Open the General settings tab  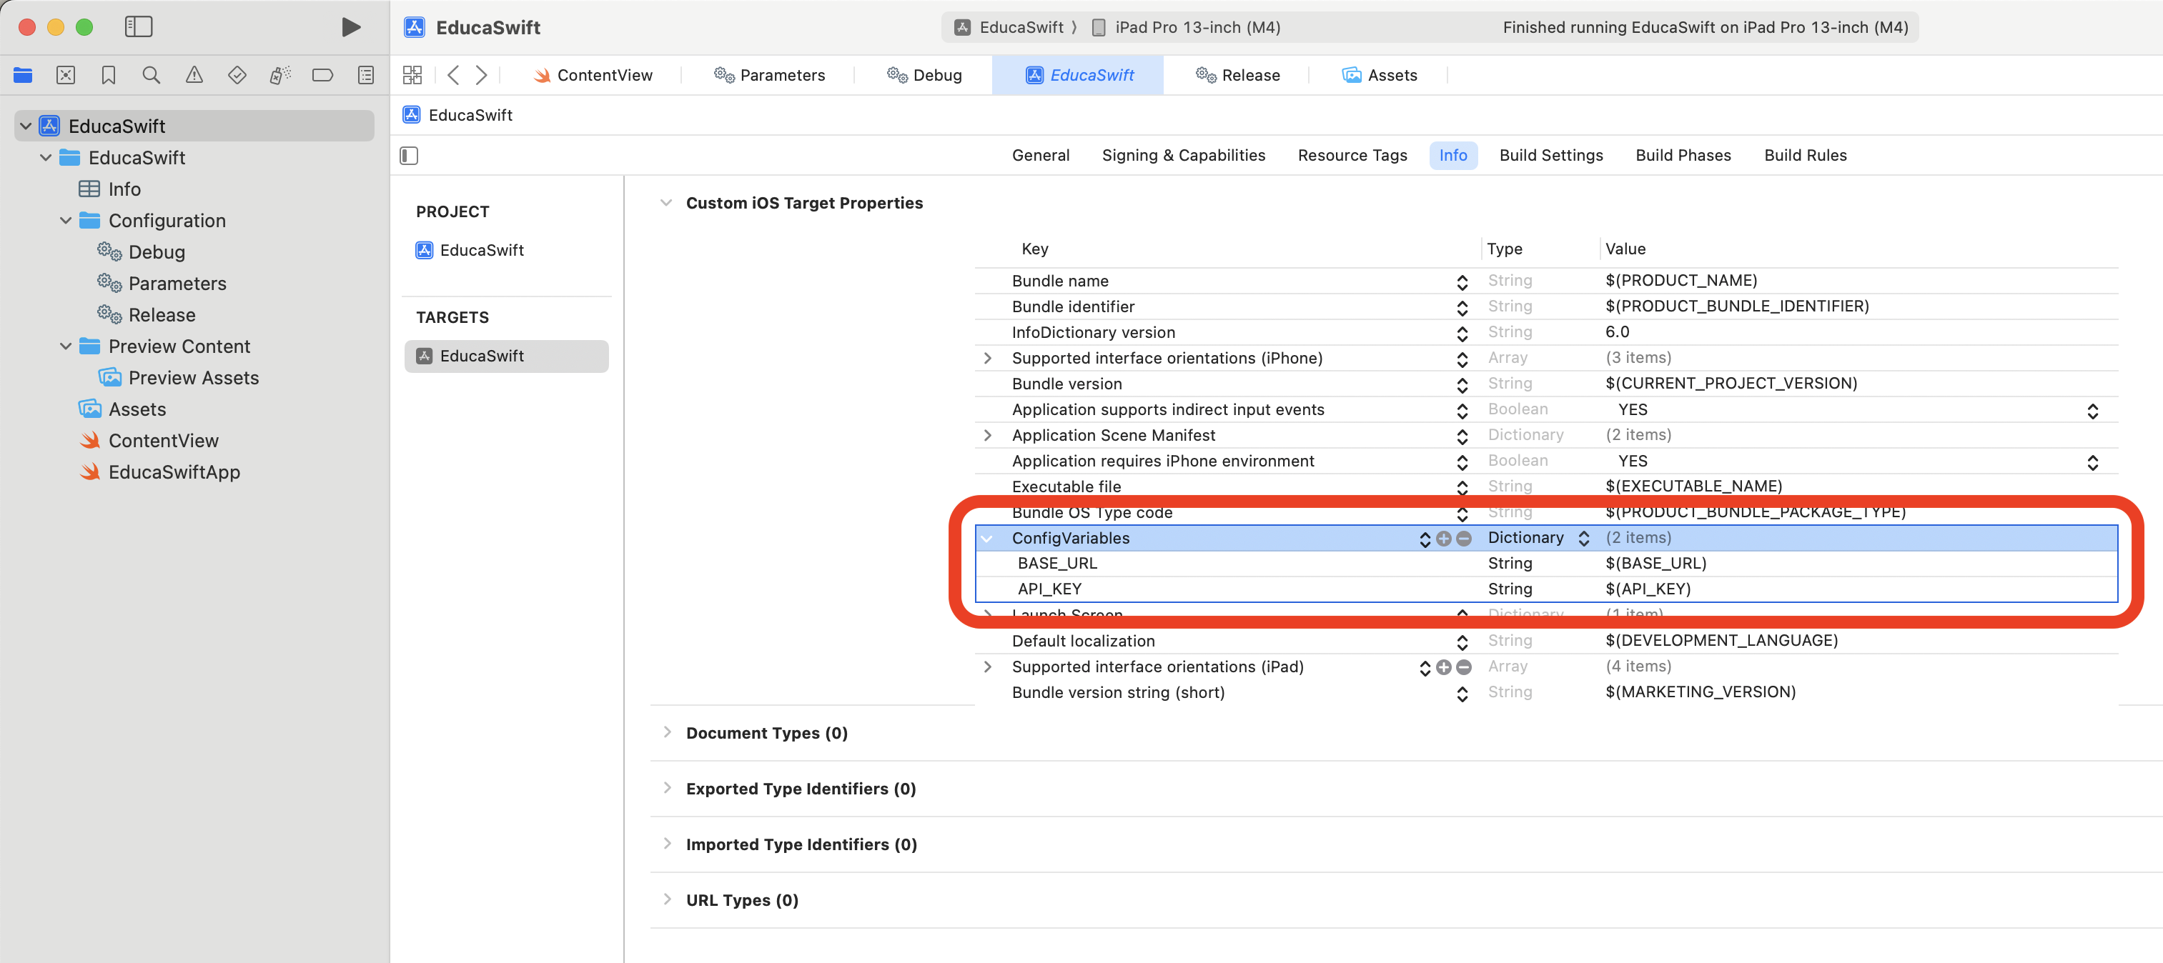coord(1040,155)
